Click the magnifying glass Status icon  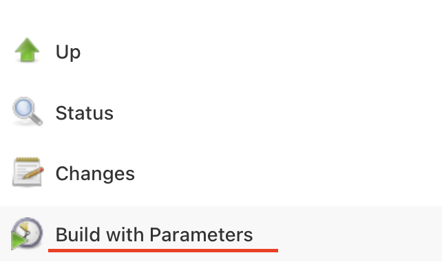[x=28, y=111]
